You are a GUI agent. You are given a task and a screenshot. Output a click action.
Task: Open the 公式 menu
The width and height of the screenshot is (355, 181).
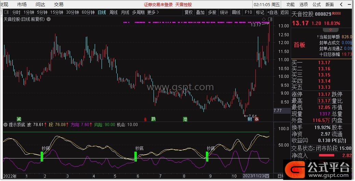point(316,4)
